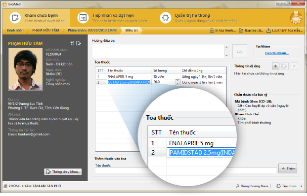The image size is (307, 196).
Task: Click row 1 Uống ngày 1 lần instruction
Action: coord(202,77)
